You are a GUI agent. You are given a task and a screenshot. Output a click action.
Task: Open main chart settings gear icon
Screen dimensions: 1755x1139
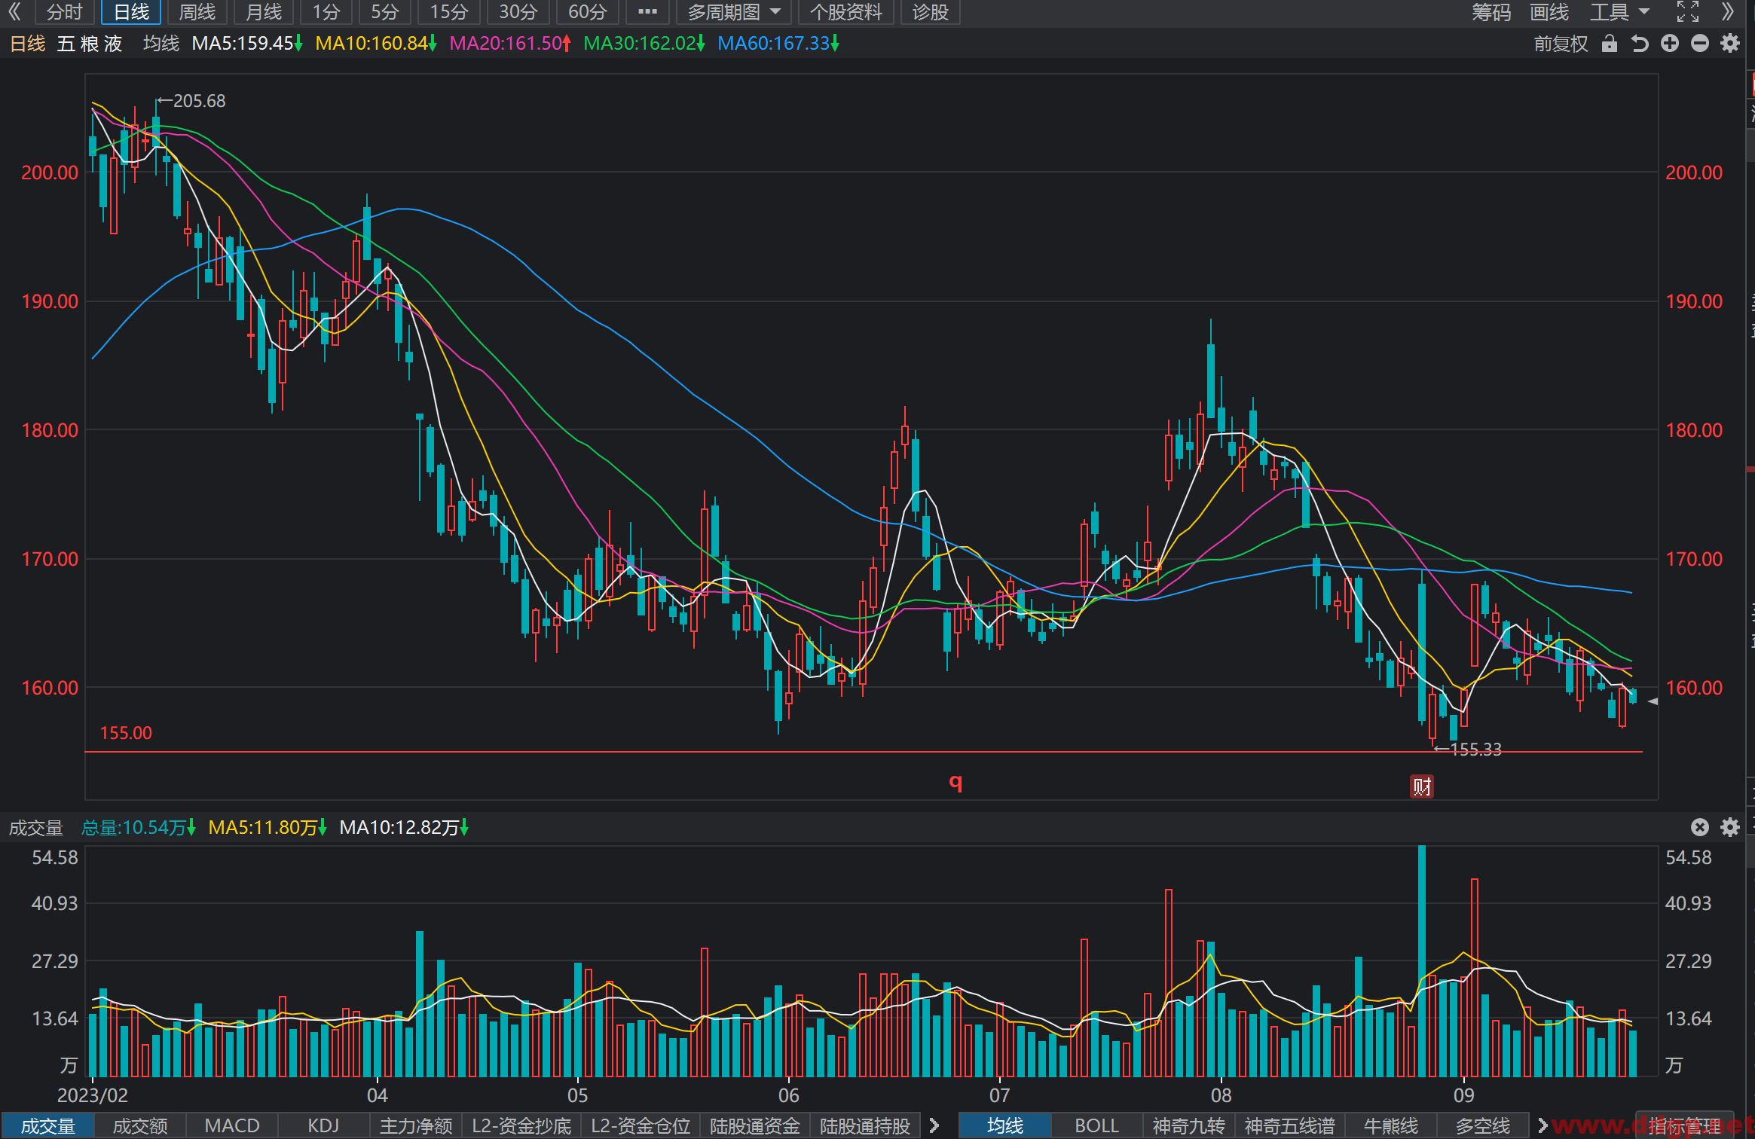click(1730, 44)
